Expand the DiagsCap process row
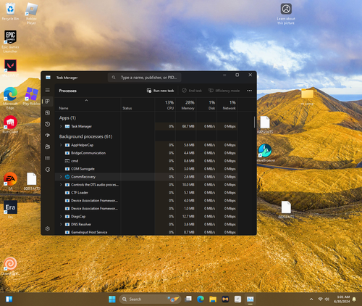362x306 pixels. (61, 216)
